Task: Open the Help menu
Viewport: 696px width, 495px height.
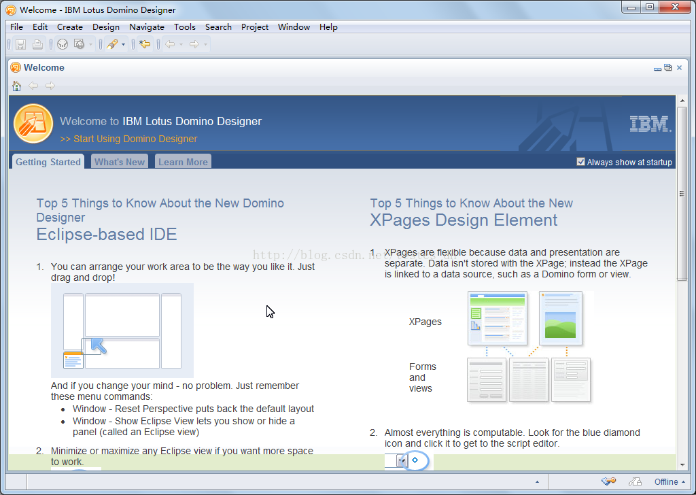Action: [328, 27]
